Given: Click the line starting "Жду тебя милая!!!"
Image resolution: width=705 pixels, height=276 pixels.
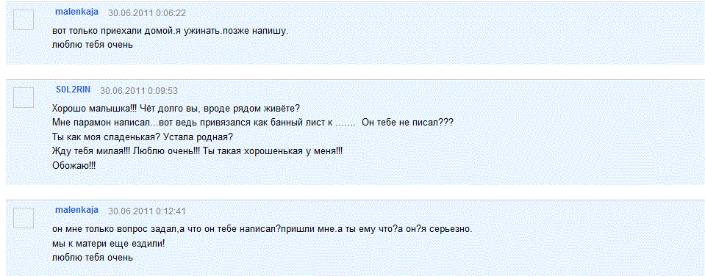Looking at the screenshot, I should (x=197, y=151).
